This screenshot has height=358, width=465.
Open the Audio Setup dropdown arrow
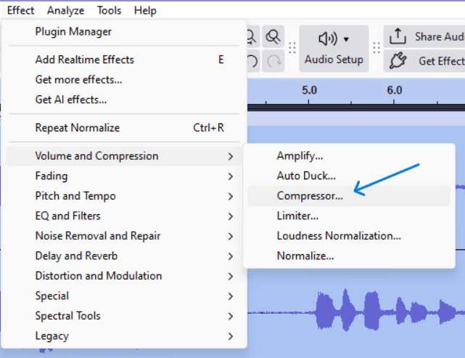coord(346,39)
